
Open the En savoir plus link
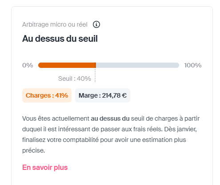(45, 168)
